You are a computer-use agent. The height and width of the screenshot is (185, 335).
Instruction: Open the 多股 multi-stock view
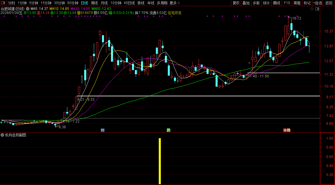pos(256,3)
